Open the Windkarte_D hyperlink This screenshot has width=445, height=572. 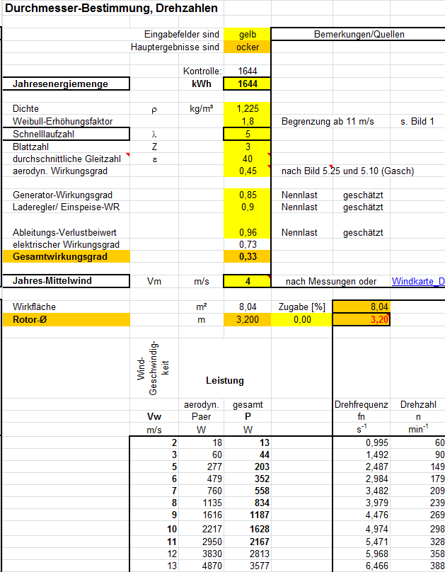(418, 281)
